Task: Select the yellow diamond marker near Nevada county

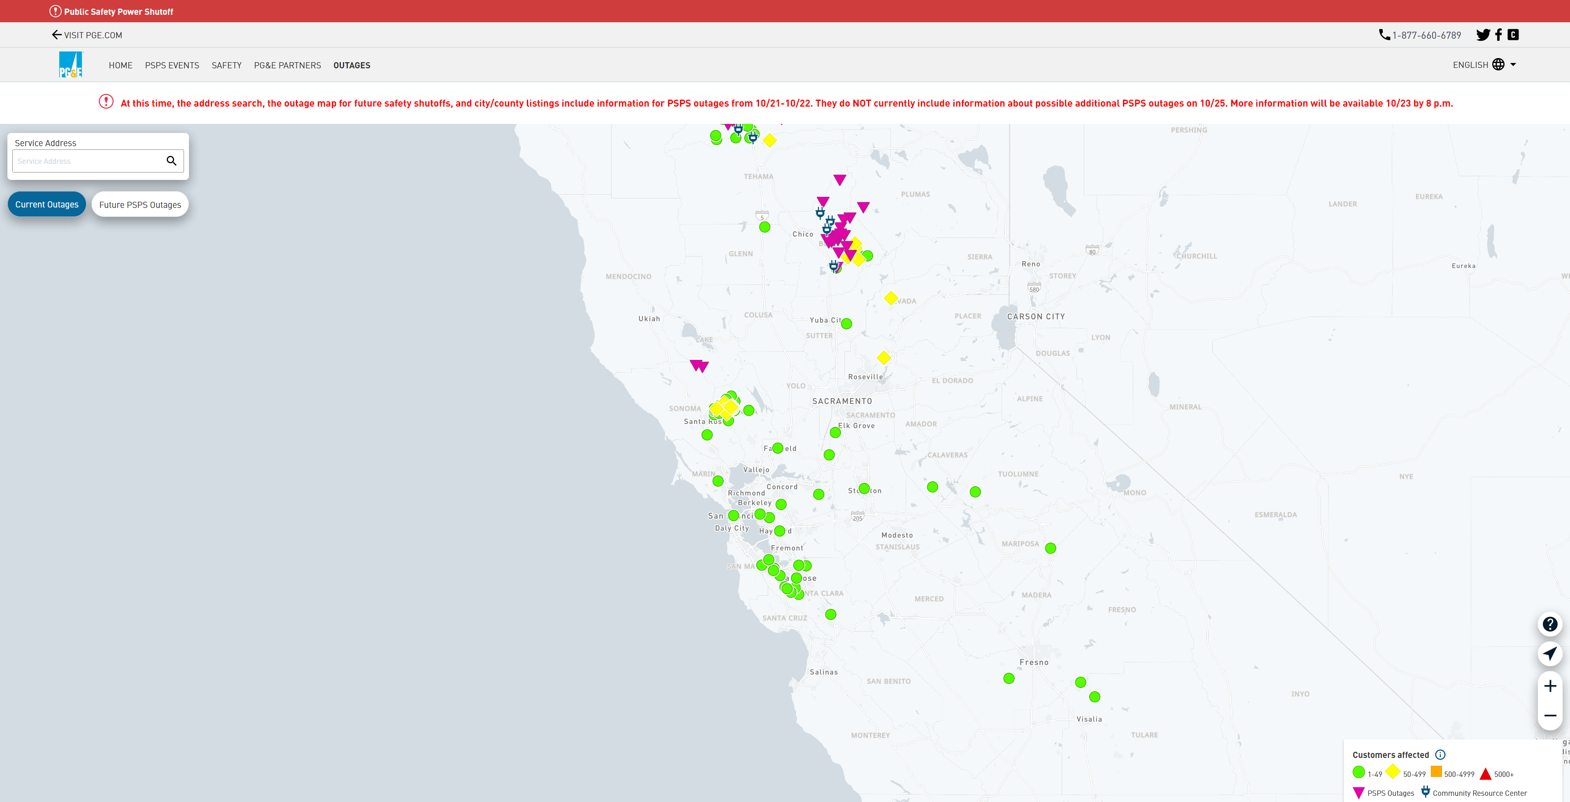Action: 891,298
